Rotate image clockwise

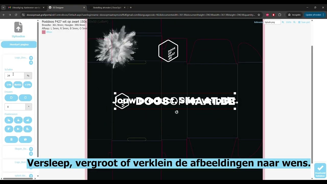[x=25, y=98]
